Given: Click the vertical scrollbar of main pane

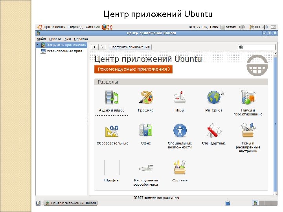Looking at the screenshot, I should click(275, 124).
